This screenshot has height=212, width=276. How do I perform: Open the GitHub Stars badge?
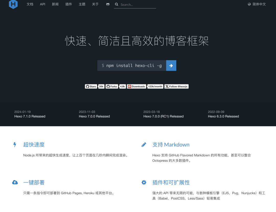91,86
